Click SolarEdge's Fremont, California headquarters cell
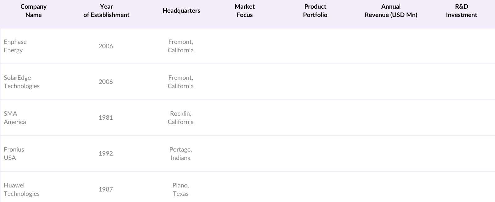Screen dimensions: 495x202 click(181, 82)
